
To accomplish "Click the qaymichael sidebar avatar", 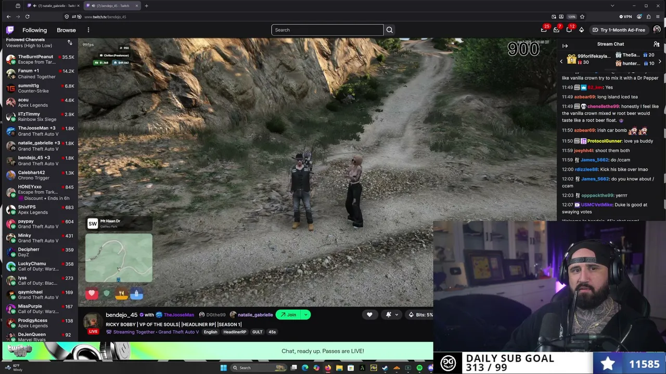I will pyautogui.click(x=10, y=295).
